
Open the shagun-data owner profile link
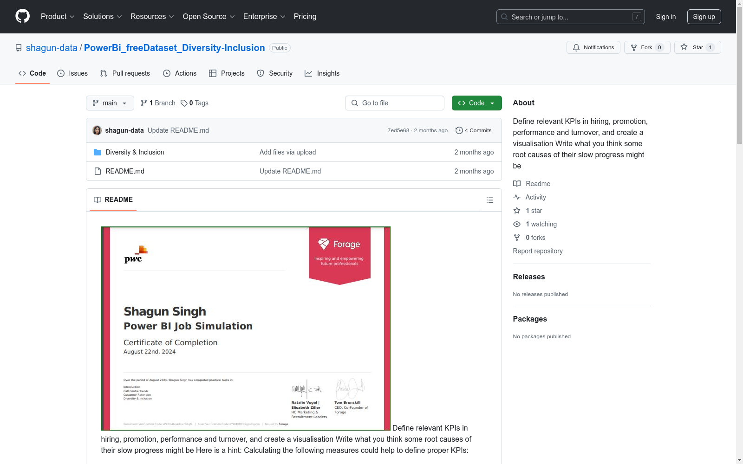click(x=52, y=48)
